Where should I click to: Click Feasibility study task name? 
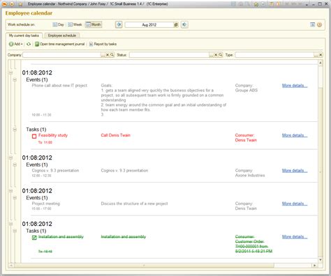pyautogui.click(x=53, y=135)
